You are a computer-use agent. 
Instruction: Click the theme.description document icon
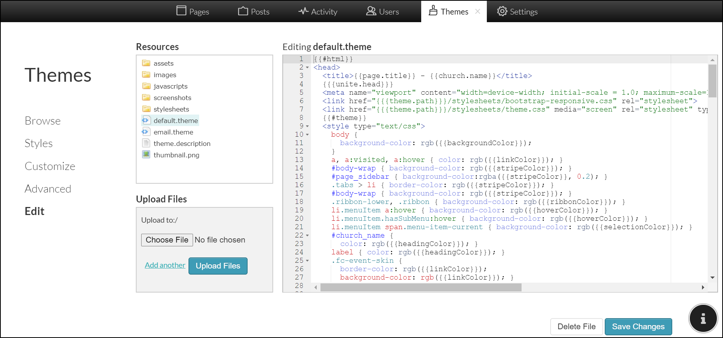tap(146, 143)
